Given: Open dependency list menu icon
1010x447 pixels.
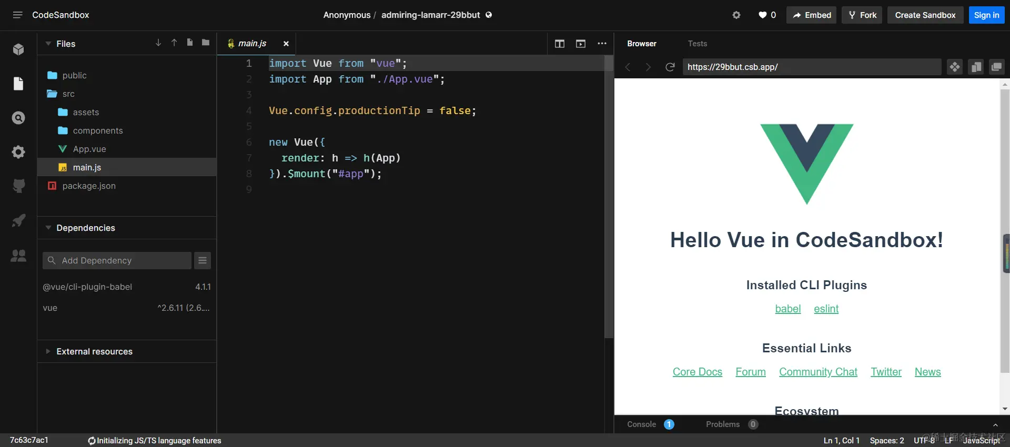Looking at the screenshot, I should 203,260.
